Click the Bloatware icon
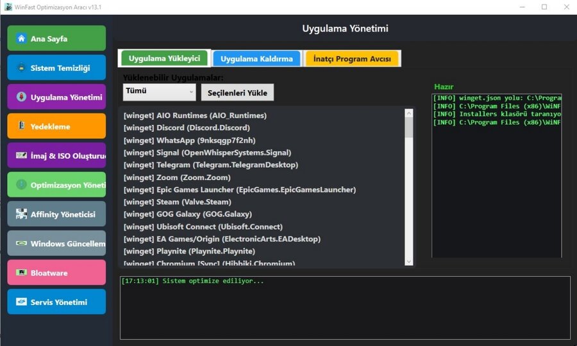Image resolution: width=577 pixels, height=346 pixels. (21, 272)
